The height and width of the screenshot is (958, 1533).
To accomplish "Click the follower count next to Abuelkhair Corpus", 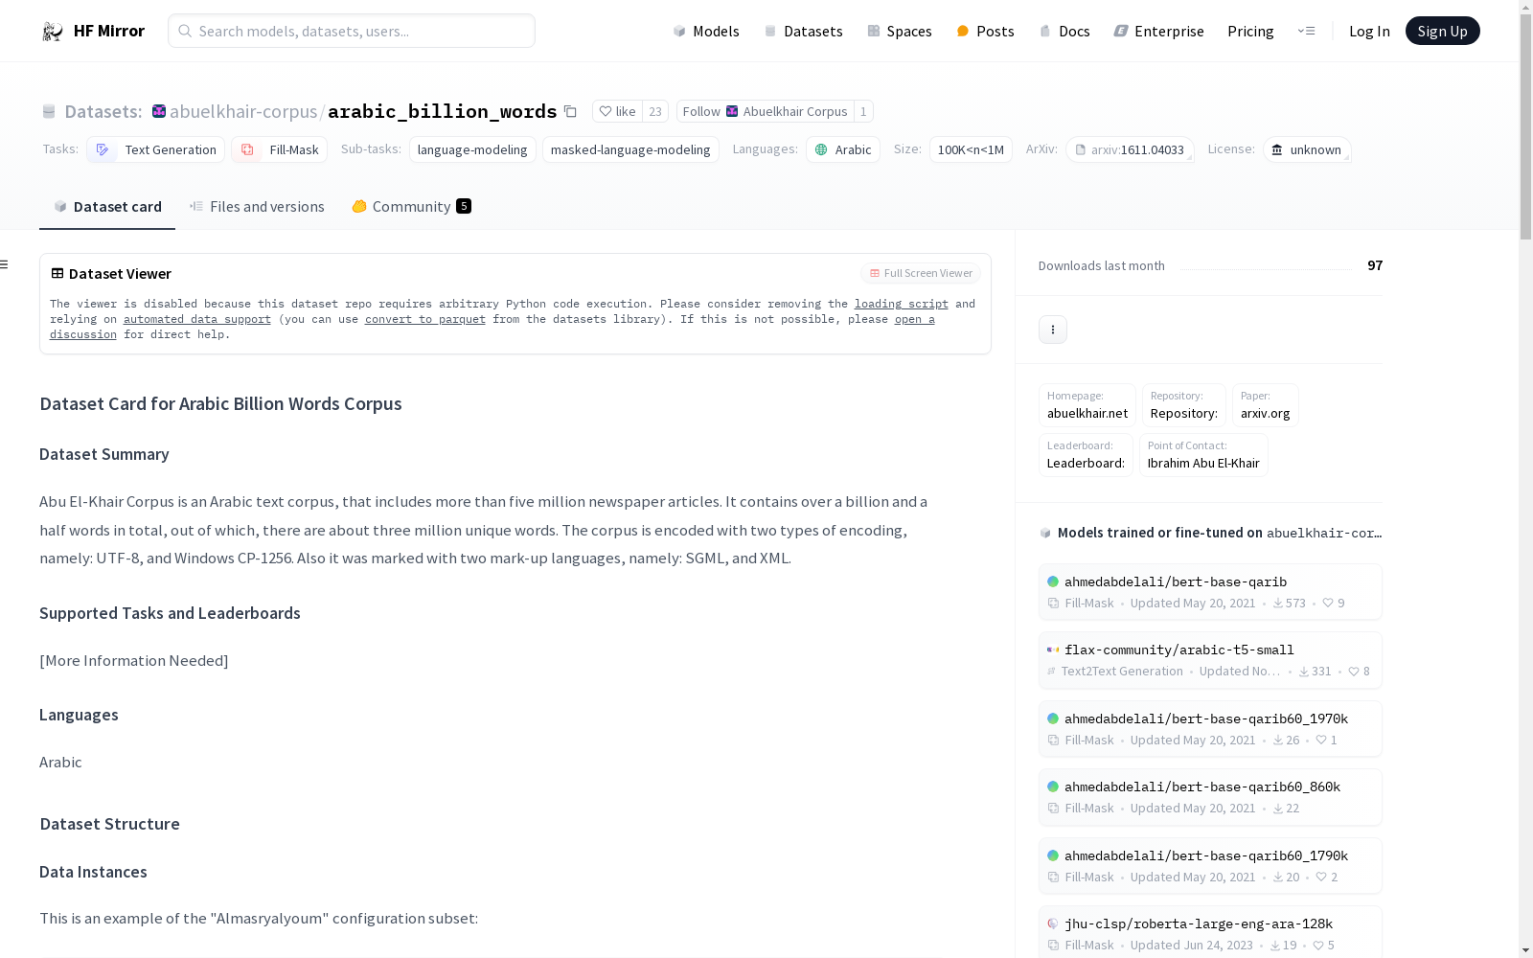I will click(863, 111).
